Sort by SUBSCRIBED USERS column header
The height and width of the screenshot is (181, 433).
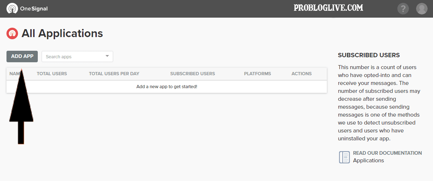pos(193,74)
